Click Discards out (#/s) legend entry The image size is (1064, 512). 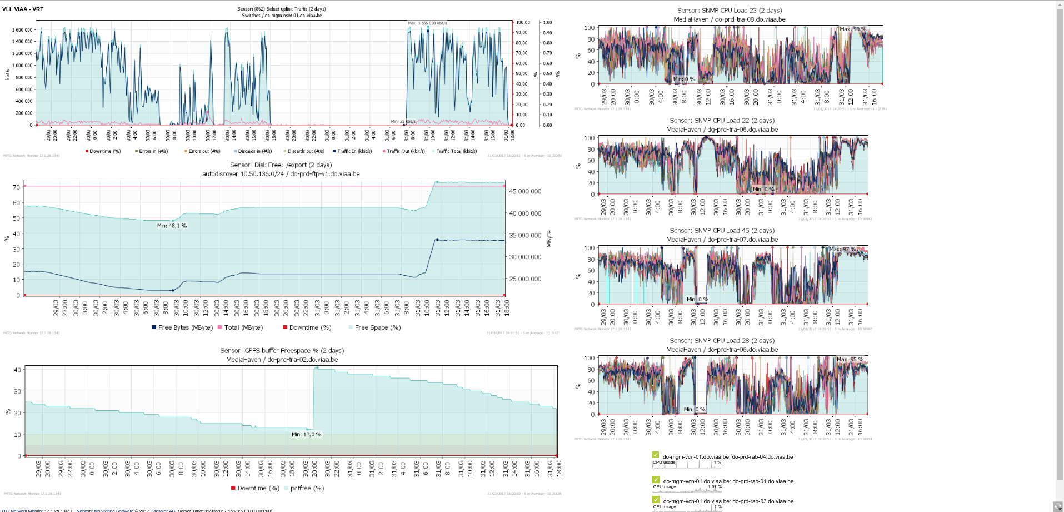304,151
